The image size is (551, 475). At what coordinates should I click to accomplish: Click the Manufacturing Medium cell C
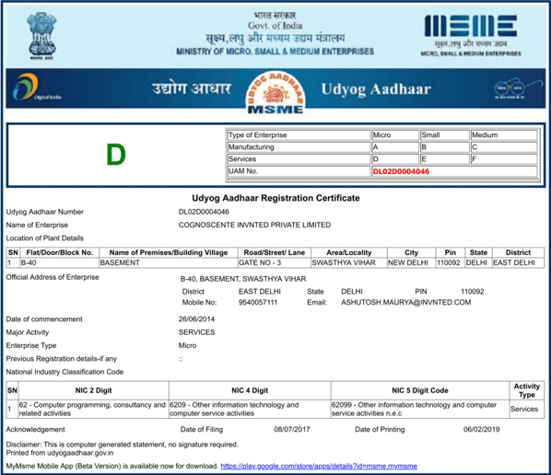click(504, 147)
